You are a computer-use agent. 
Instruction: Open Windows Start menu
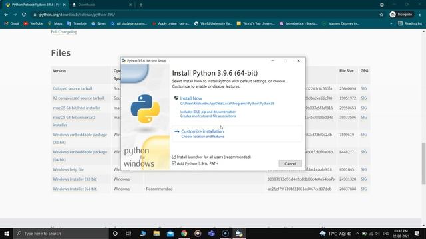point(7,233)
